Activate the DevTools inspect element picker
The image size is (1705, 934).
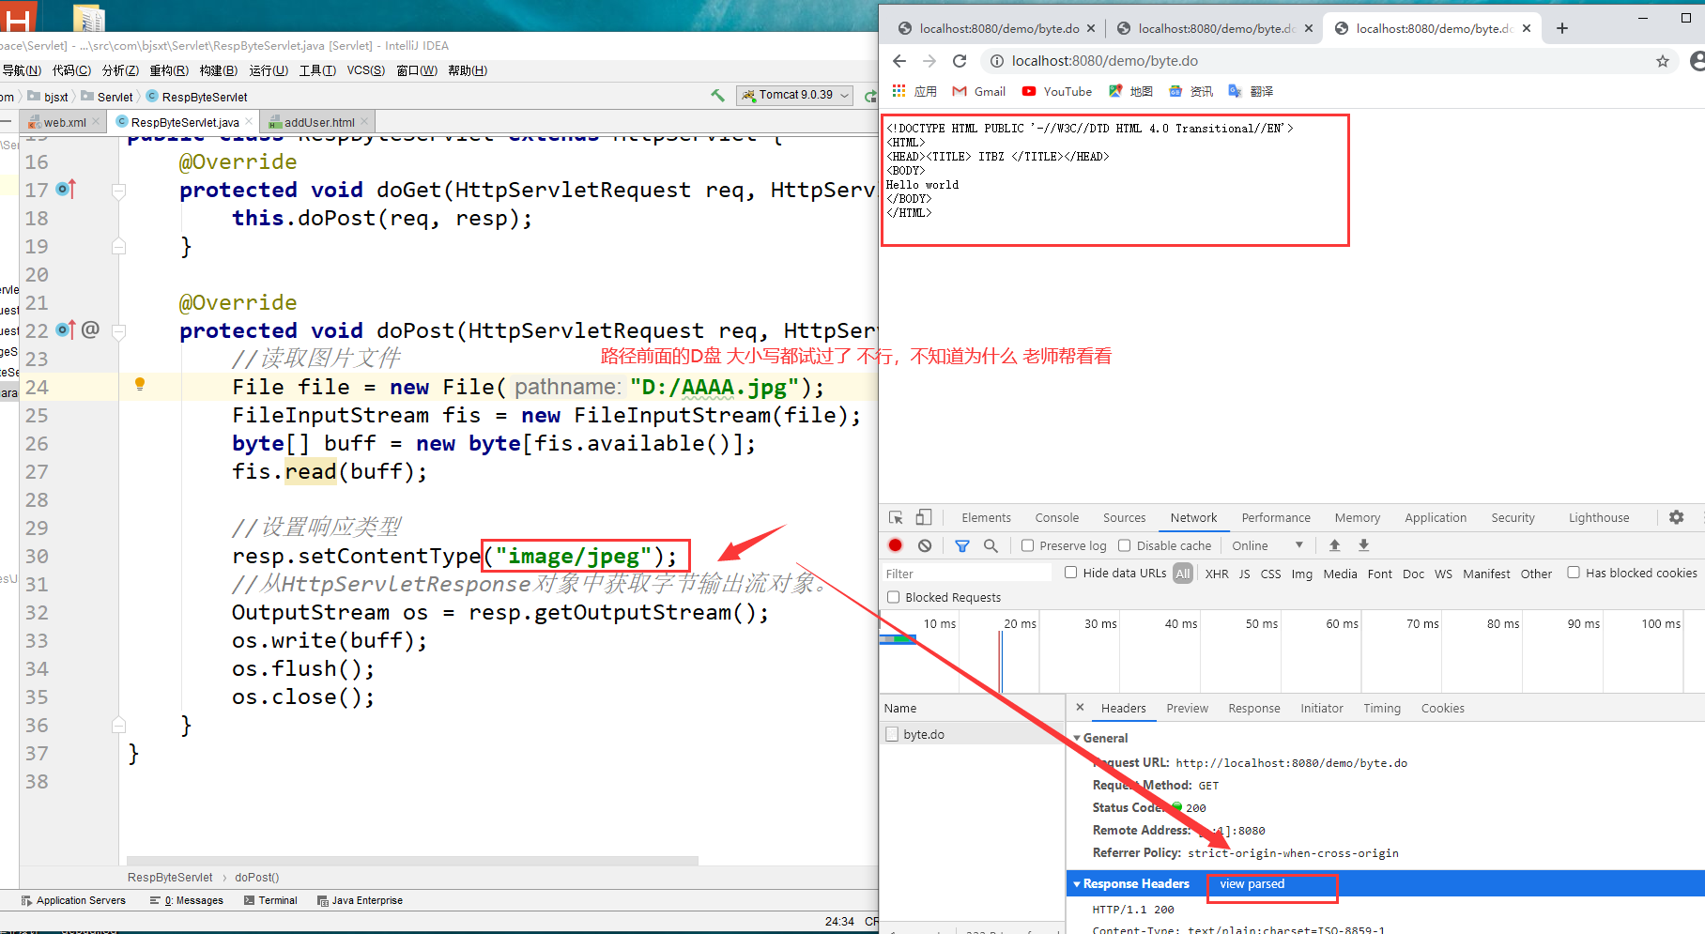click(x=896, y=517)
